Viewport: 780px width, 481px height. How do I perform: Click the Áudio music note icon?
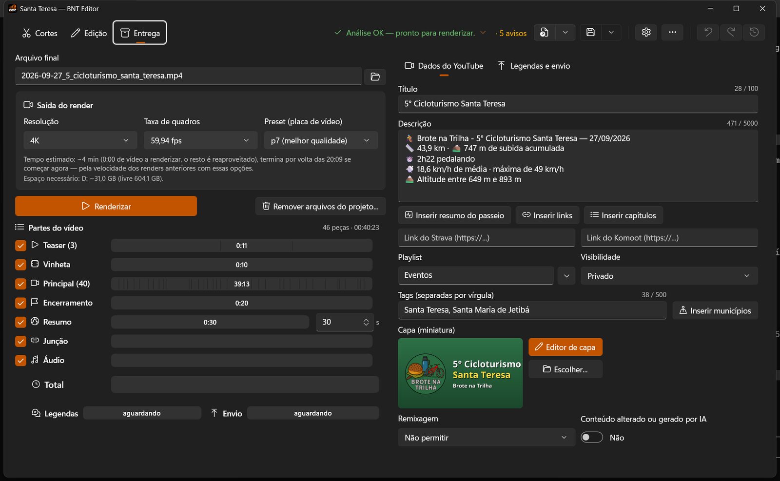(x=35, y=360)
